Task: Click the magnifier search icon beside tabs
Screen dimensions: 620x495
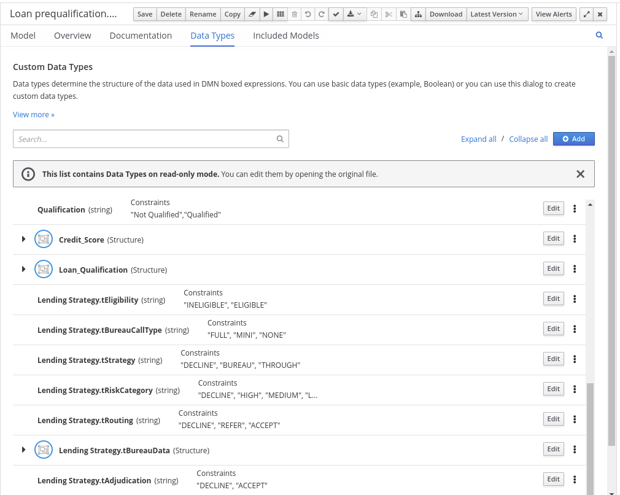Action: pos(599,36)
